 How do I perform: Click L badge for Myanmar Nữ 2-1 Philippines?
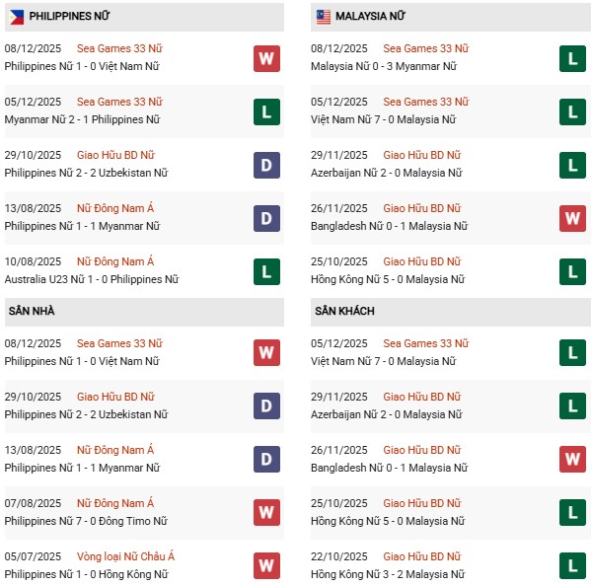(x=266, y=111)
